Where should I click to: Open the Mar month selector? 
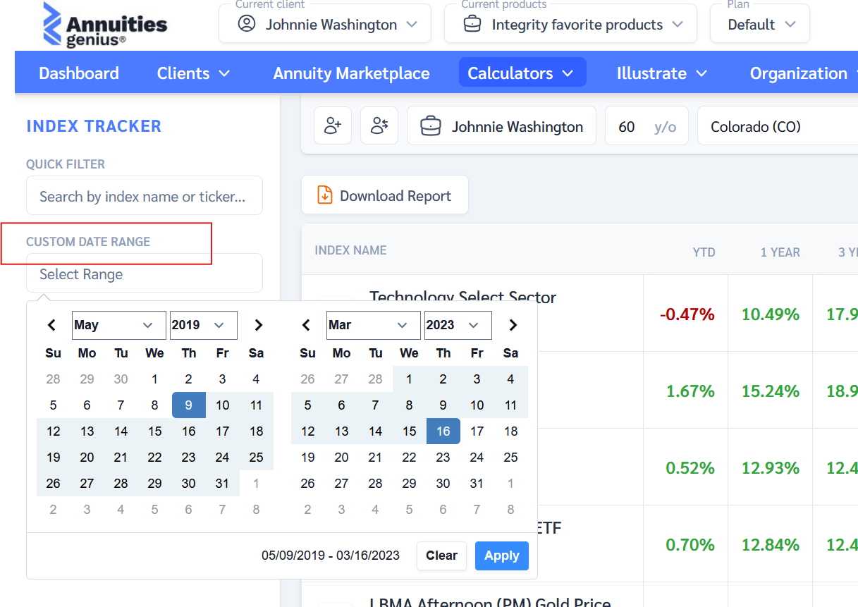tap(373, 325)
